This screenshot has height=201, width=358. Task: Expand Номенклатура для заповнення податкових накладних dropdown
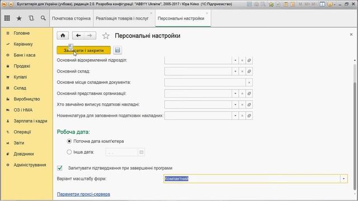235,116
